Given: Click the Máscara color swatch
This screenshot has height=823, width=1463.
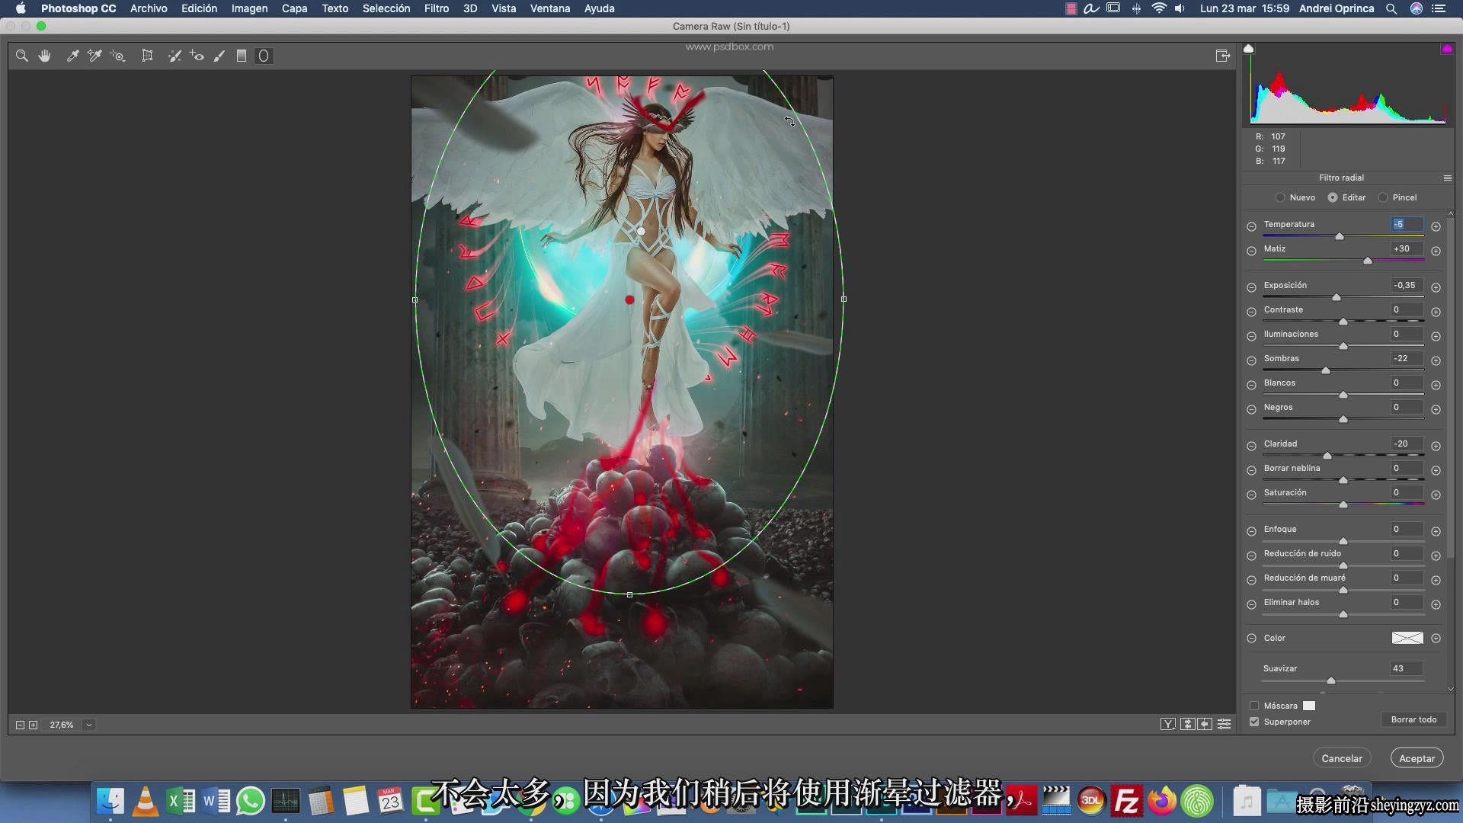Looking at the screenshot, I should coord(1309,706).
